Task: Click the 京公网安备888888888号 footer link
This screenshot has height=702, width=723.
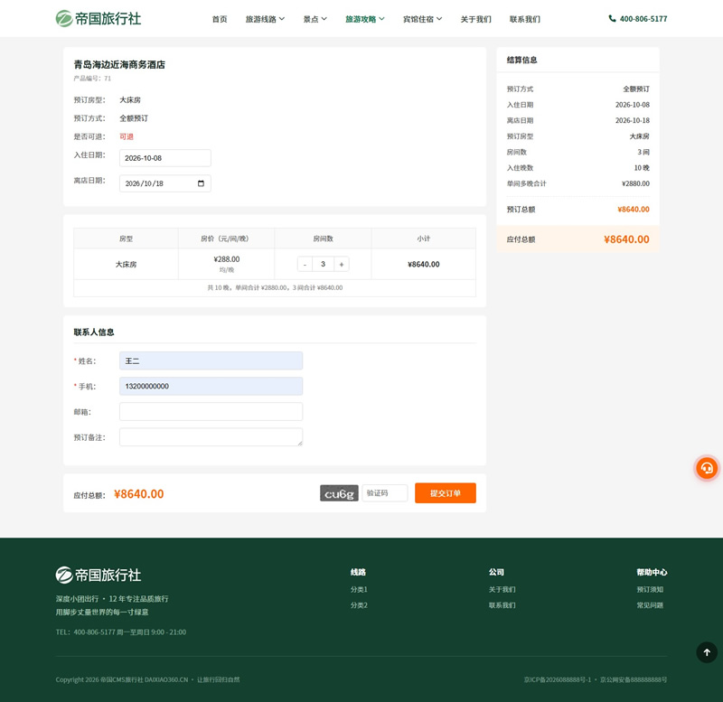Action: (634, 680)
